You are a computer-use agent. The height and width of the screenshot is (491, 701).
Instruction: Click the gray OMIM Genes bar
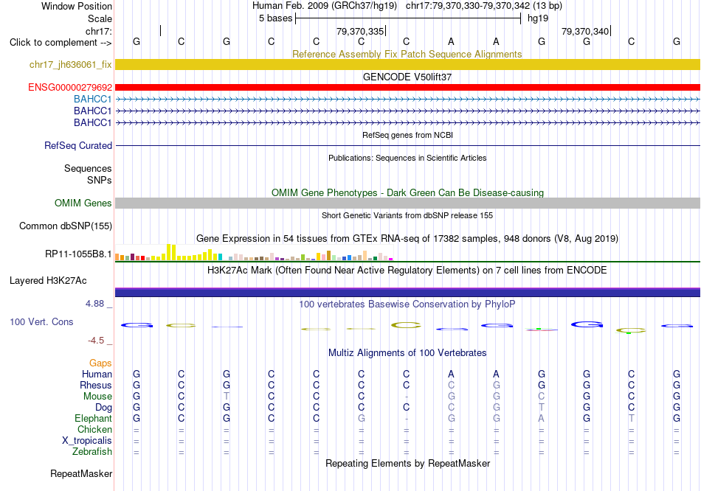tap(407, 203)
